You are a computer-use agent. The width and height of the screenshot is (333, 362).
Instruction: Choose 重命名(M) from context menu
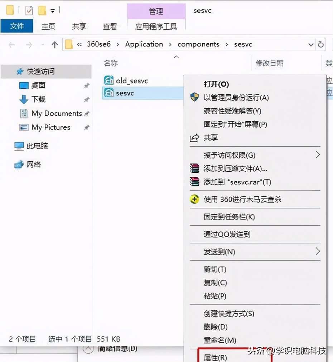point(220,340)
